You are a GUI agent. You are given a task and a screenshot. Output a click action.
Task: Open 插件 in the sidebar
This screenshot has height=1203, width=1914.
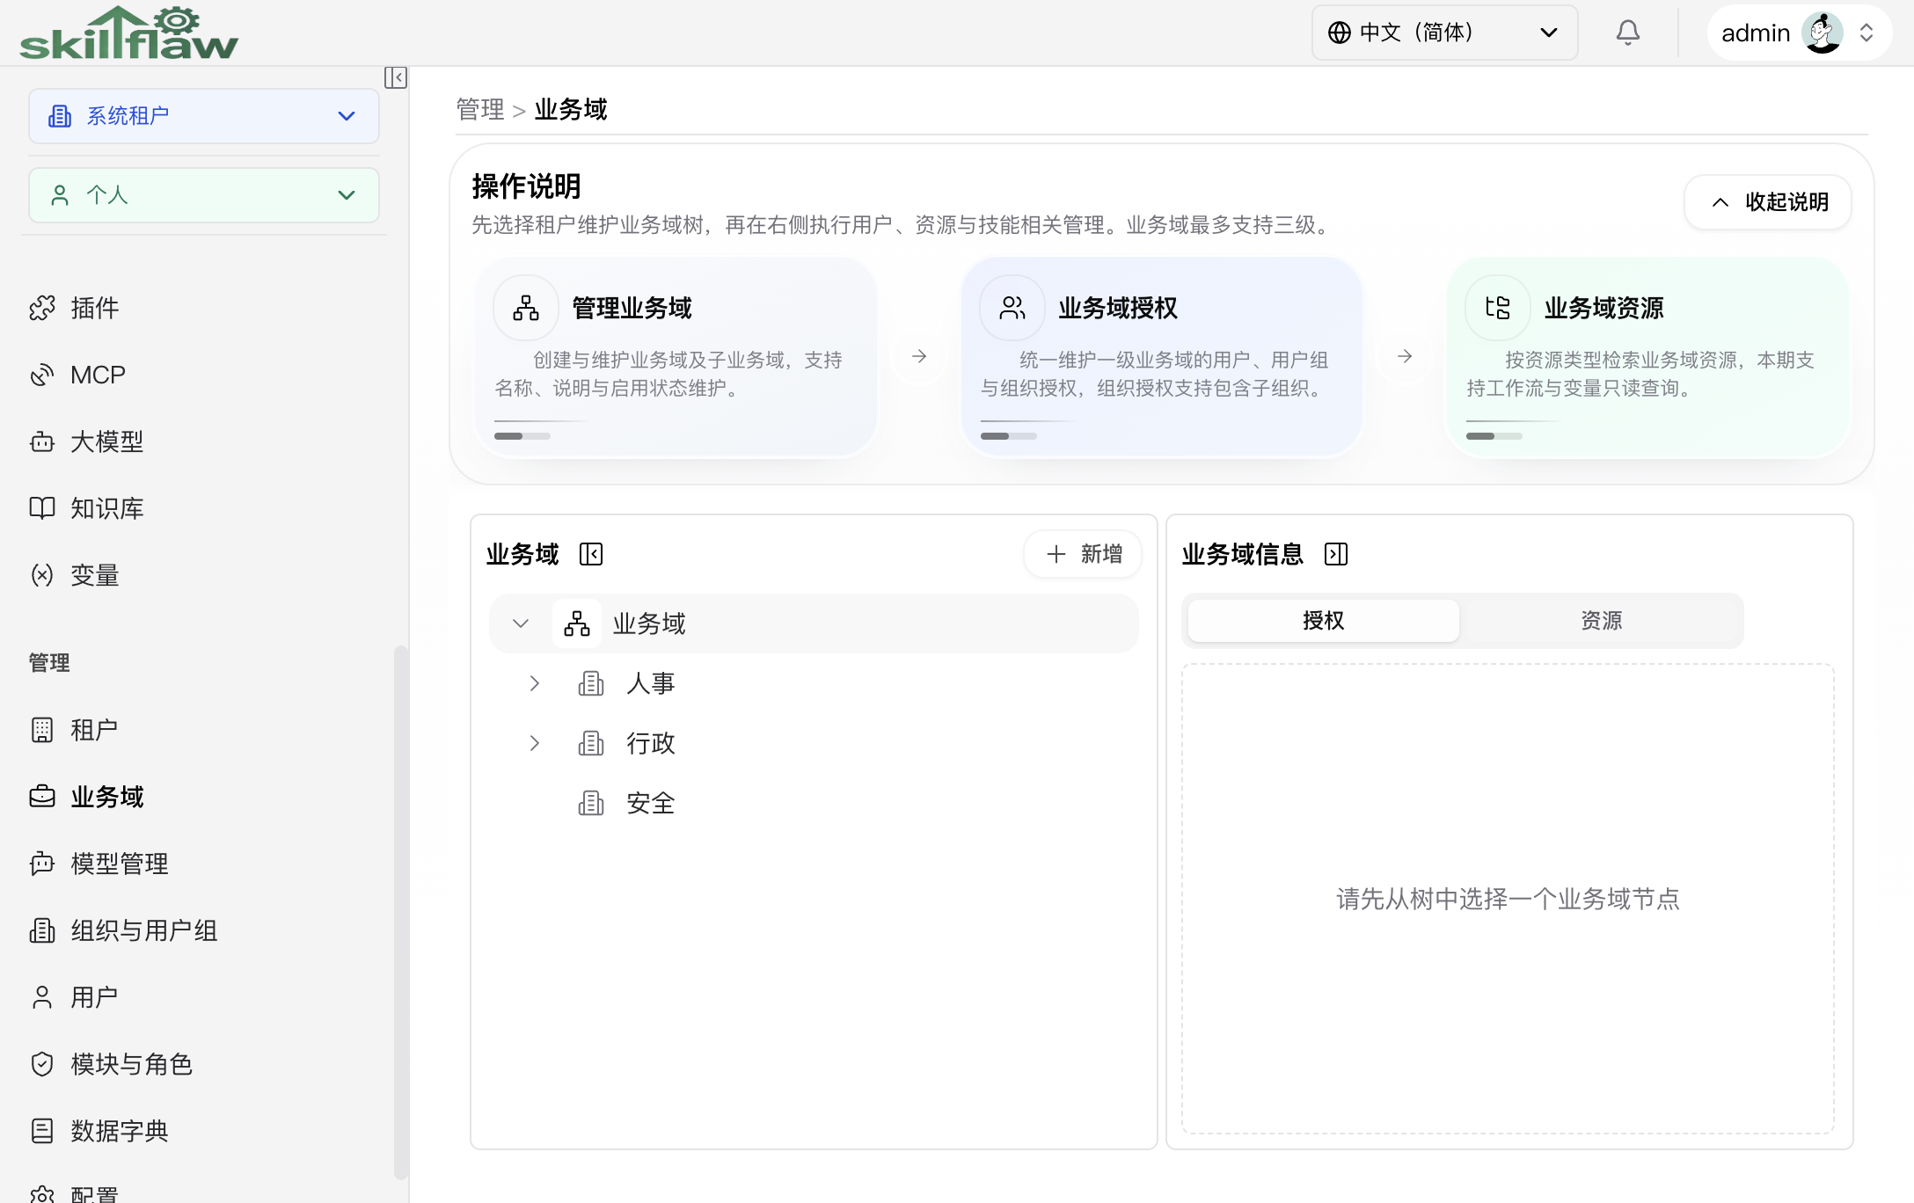tap(95, 308)
